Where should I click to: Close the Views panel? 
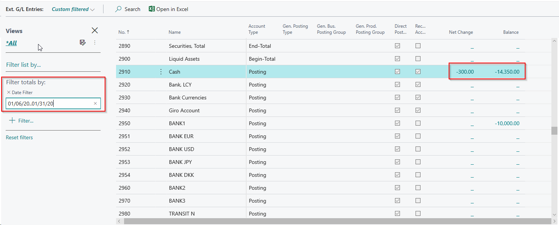click(x=94, y=30)
